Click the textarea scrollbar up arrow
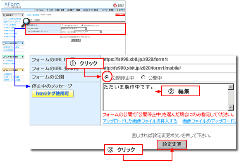Screen dimensions: 239x162 point(231,87)
